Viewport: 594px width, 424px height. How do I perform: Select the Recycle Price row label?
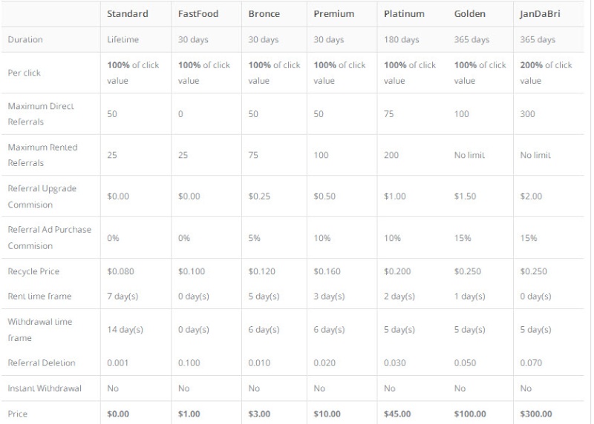click(33, 271)
